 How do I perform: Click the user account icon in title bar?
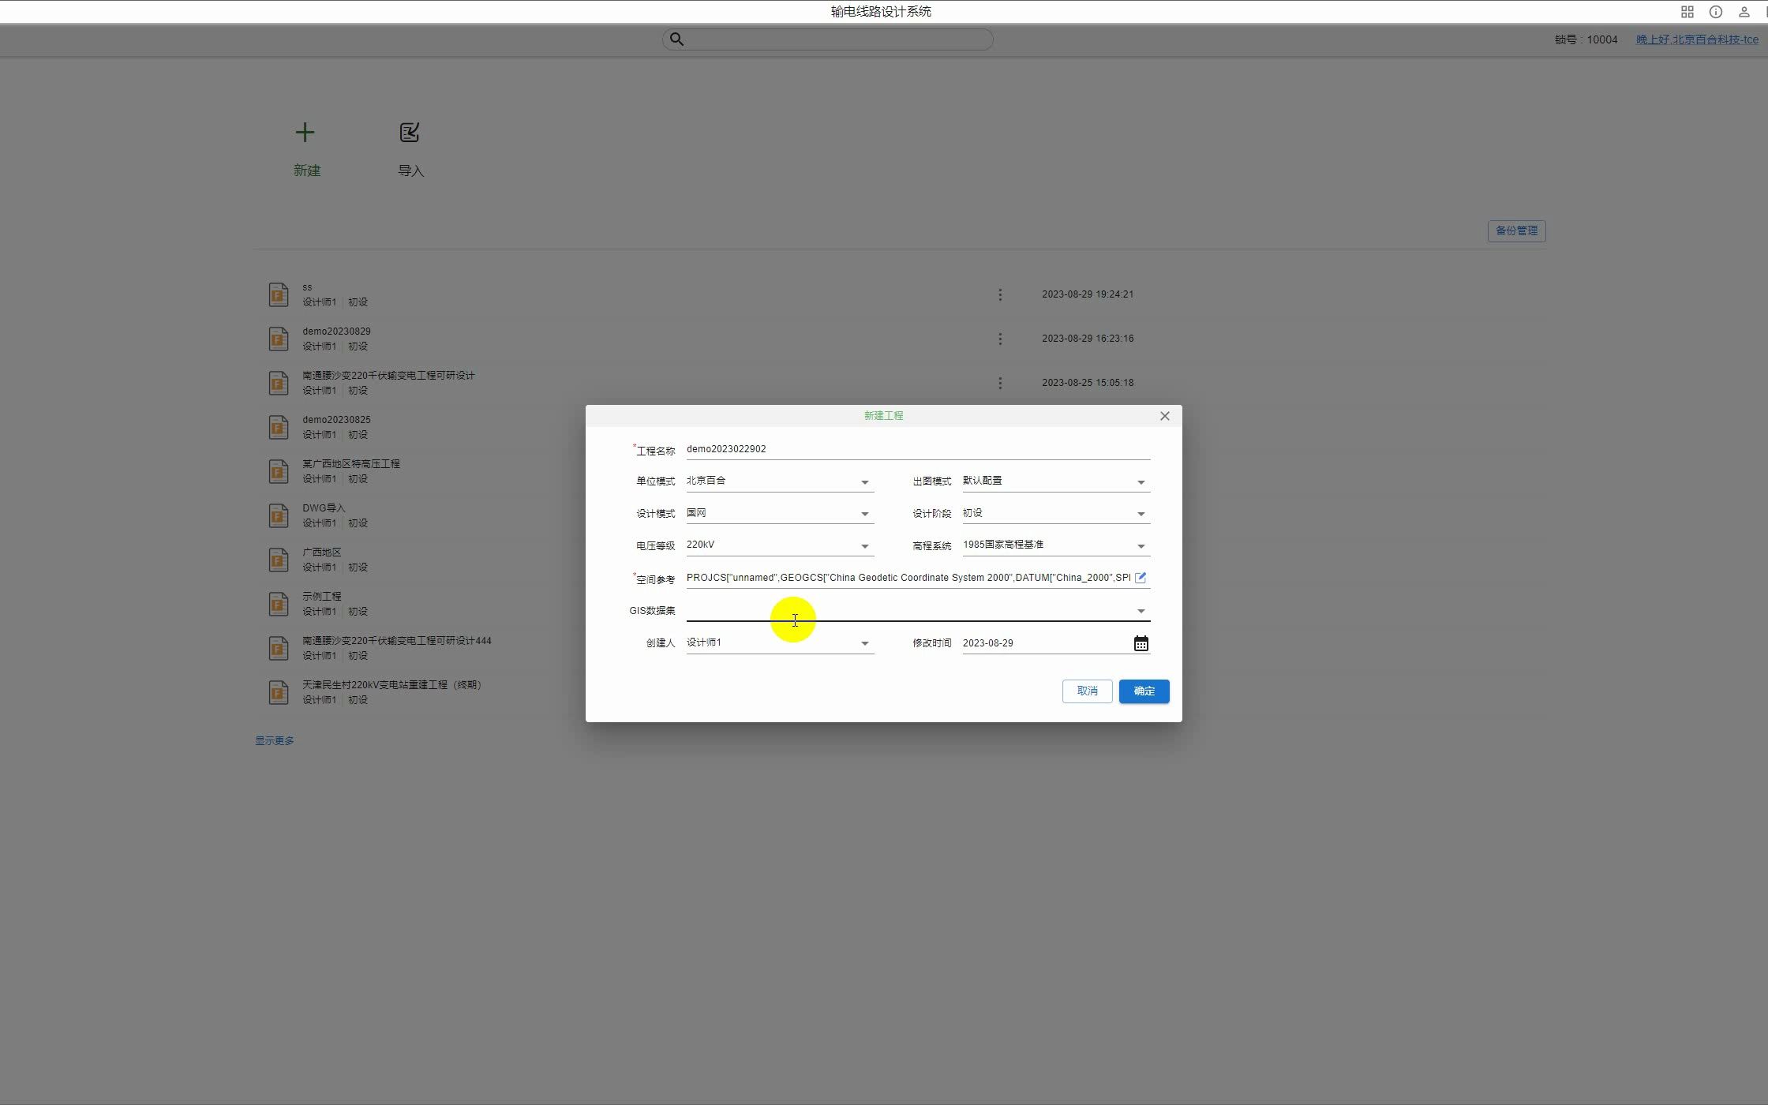click(x=1744, y=12)
